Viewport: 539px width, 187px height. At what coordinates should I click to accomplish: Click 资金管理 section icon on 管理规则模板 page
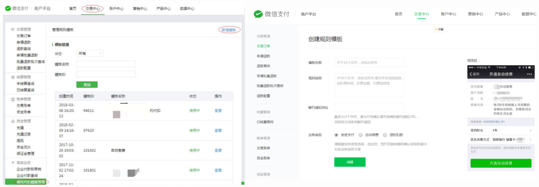tap(13, 121)
